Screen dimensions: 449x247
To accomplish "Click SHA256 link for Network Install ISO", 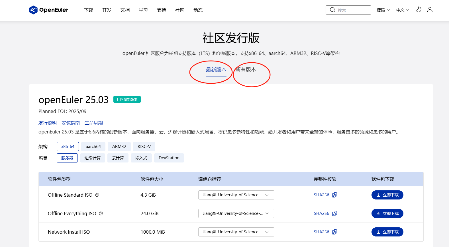I will [x=321, y=232].
